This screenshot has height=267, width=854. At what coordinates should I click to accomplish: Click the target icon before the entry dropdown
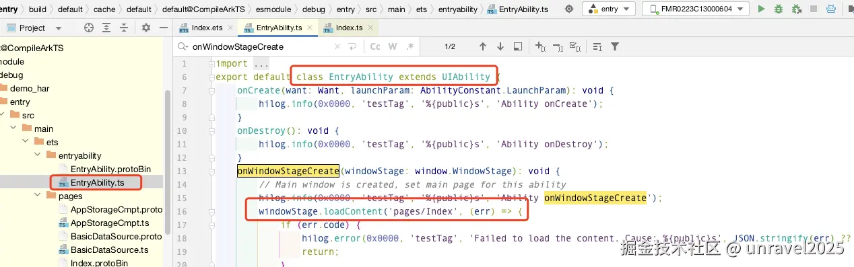pos(569,9)
